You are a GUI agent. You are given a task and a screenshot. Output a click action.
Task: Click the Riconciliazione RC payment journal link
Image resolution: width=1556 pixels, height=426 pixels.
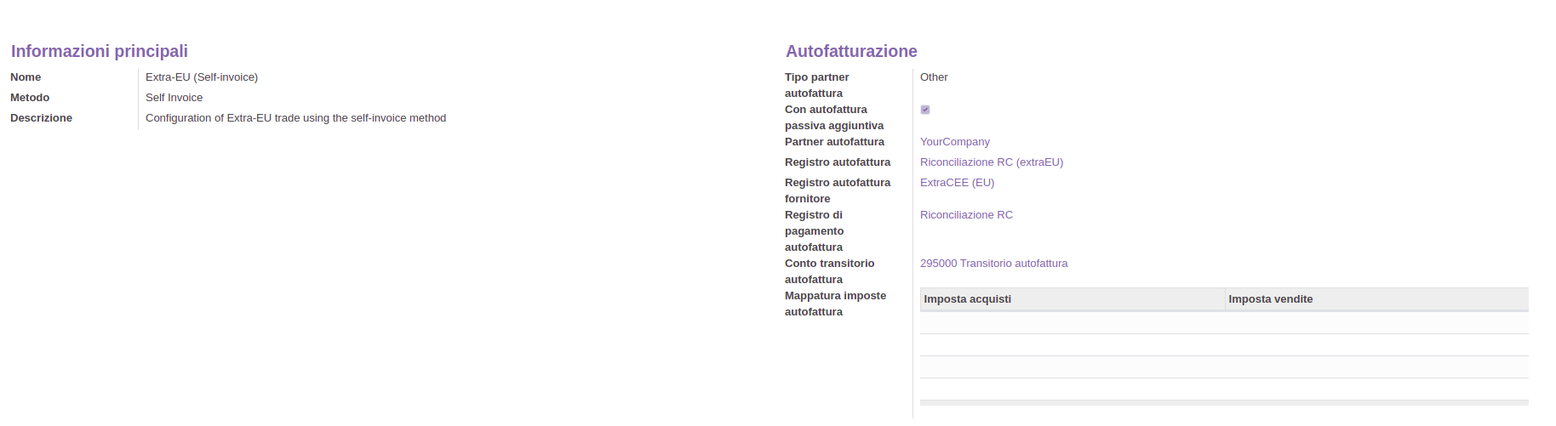pos(966,215)
